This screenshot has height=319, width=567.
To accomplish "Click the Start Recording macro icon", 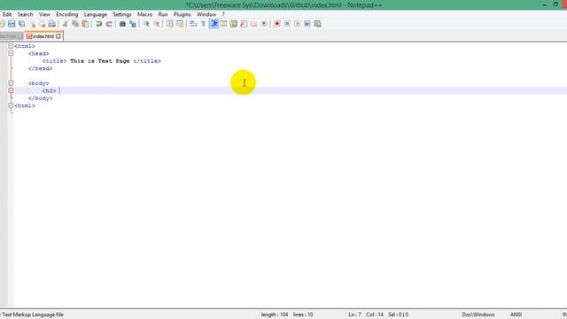I will pyautogui.click(x=277, y=24).
